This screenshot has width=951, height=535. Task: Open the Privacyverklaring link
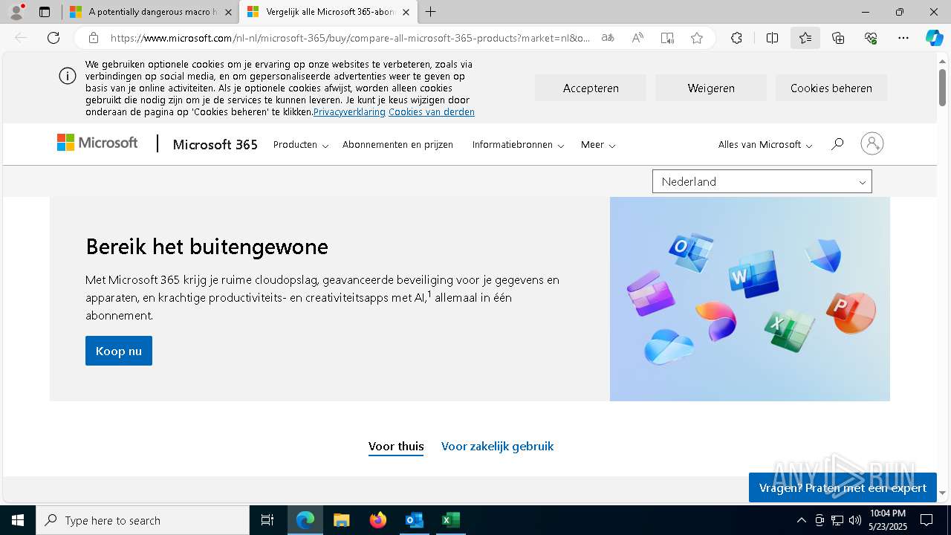(x=349, y=112)
